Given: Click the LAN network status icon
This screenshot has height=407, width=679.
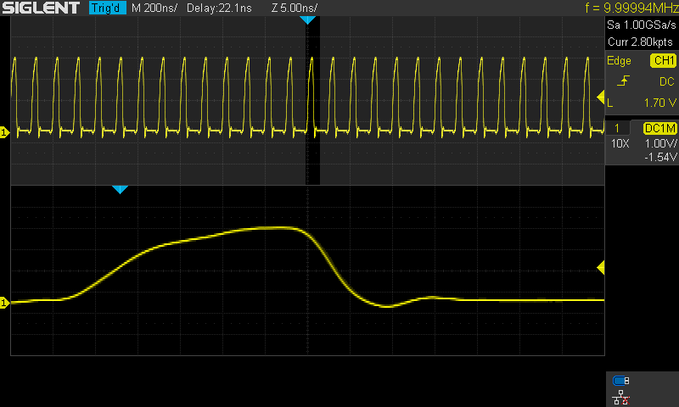Looking at the screenshot, I should click(621, 398).
